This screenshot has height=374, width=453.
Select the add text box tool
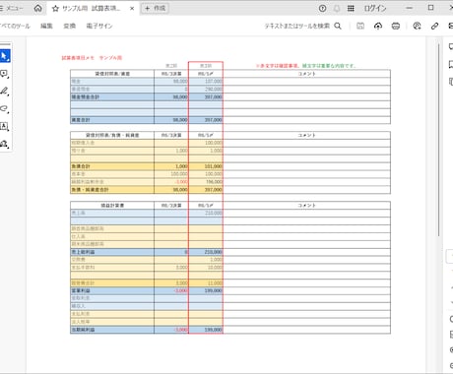4,126
